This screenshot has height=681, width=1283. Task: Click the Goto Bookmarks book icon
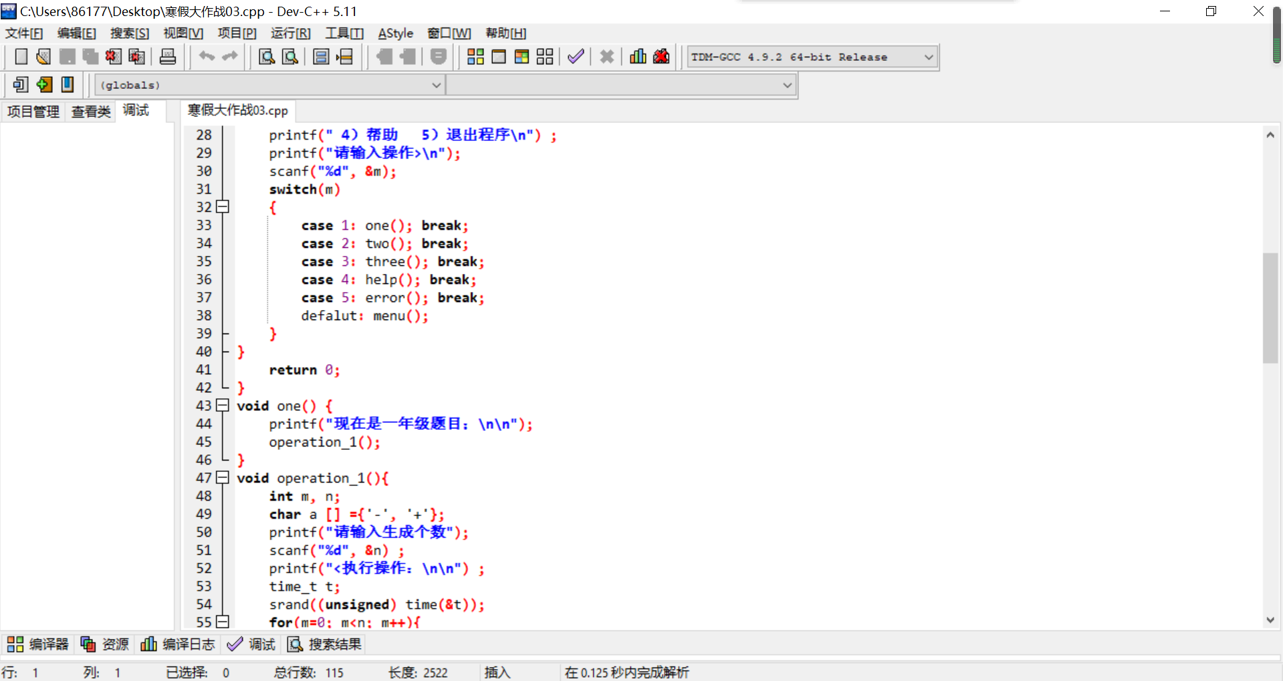(68, 84)
